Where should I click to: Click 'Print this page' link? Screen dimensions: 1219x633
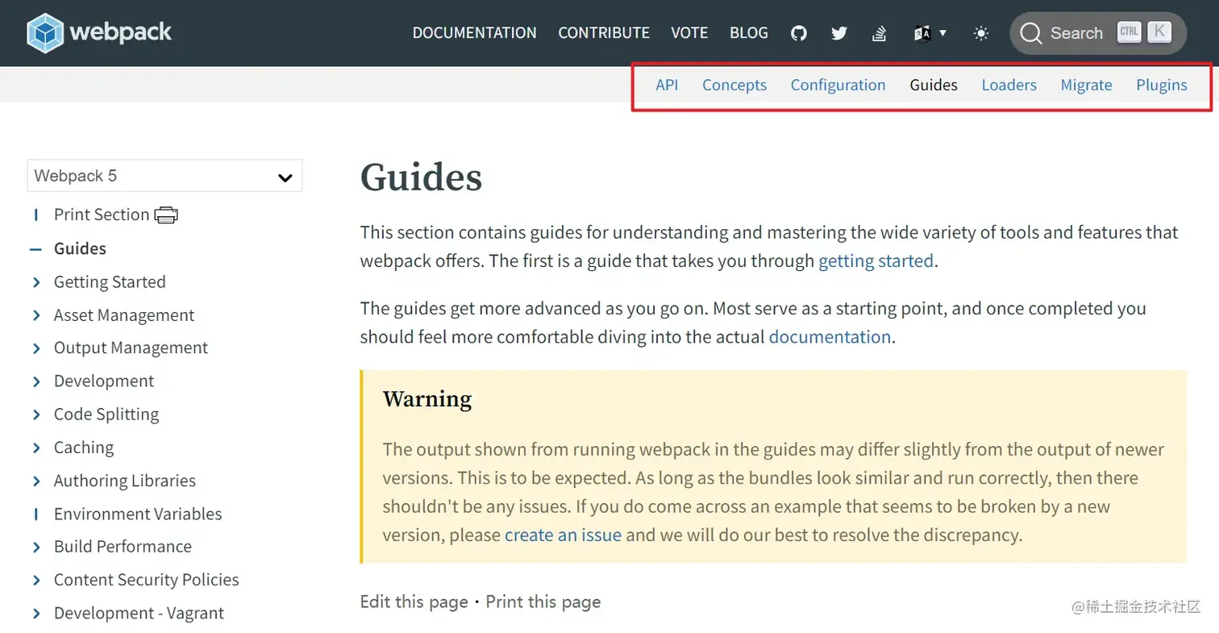click(x=543, y=602)
